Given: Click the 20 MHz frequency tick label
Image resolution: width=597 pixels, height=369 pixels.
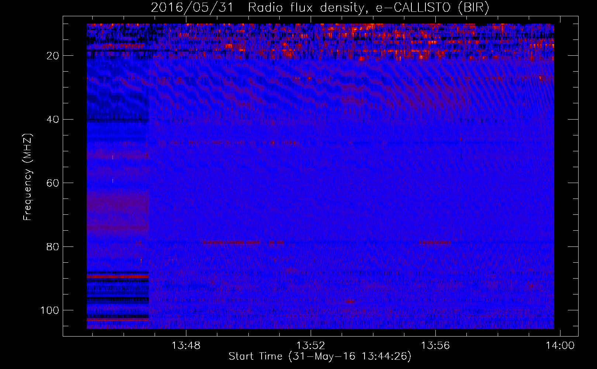Looking at the screenshot, I should click(53, 56).
